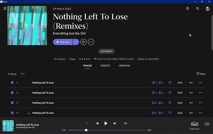Expand the Play now dropdown arrow
Viewport: 213px width, 134px height.
click(76, 42)
